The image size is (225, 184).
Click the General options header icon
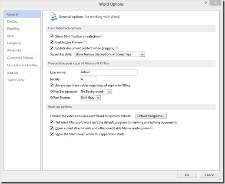53,16
